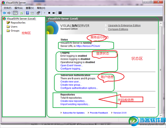Click the 'Access logging is disabled' text
The height and width of the screenshot is (128, 166).
[75, 59]
